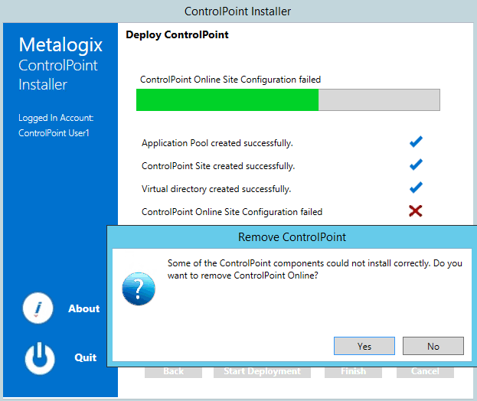Select the Quit label in sidebar
This screenshot has height=401, width=477.
86,357
